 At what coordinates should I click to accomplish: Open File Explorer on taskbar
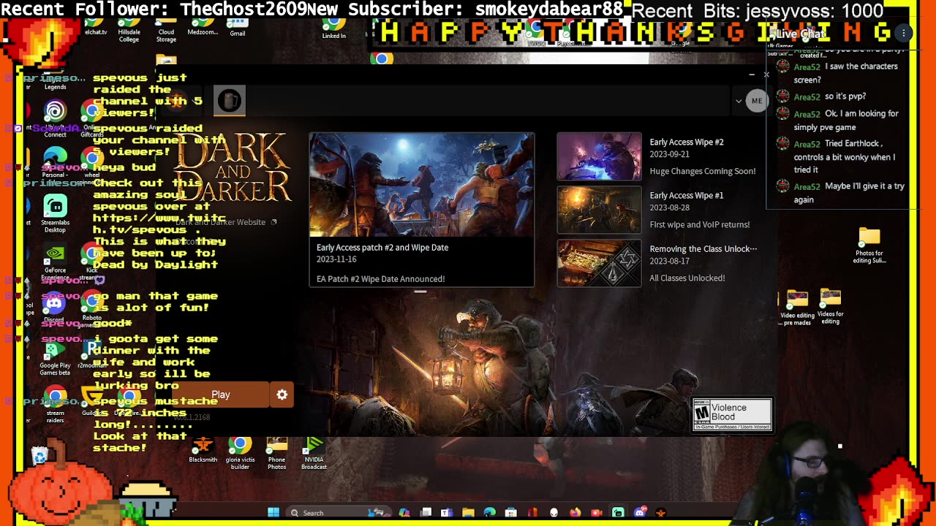click(x=468, y=513)
